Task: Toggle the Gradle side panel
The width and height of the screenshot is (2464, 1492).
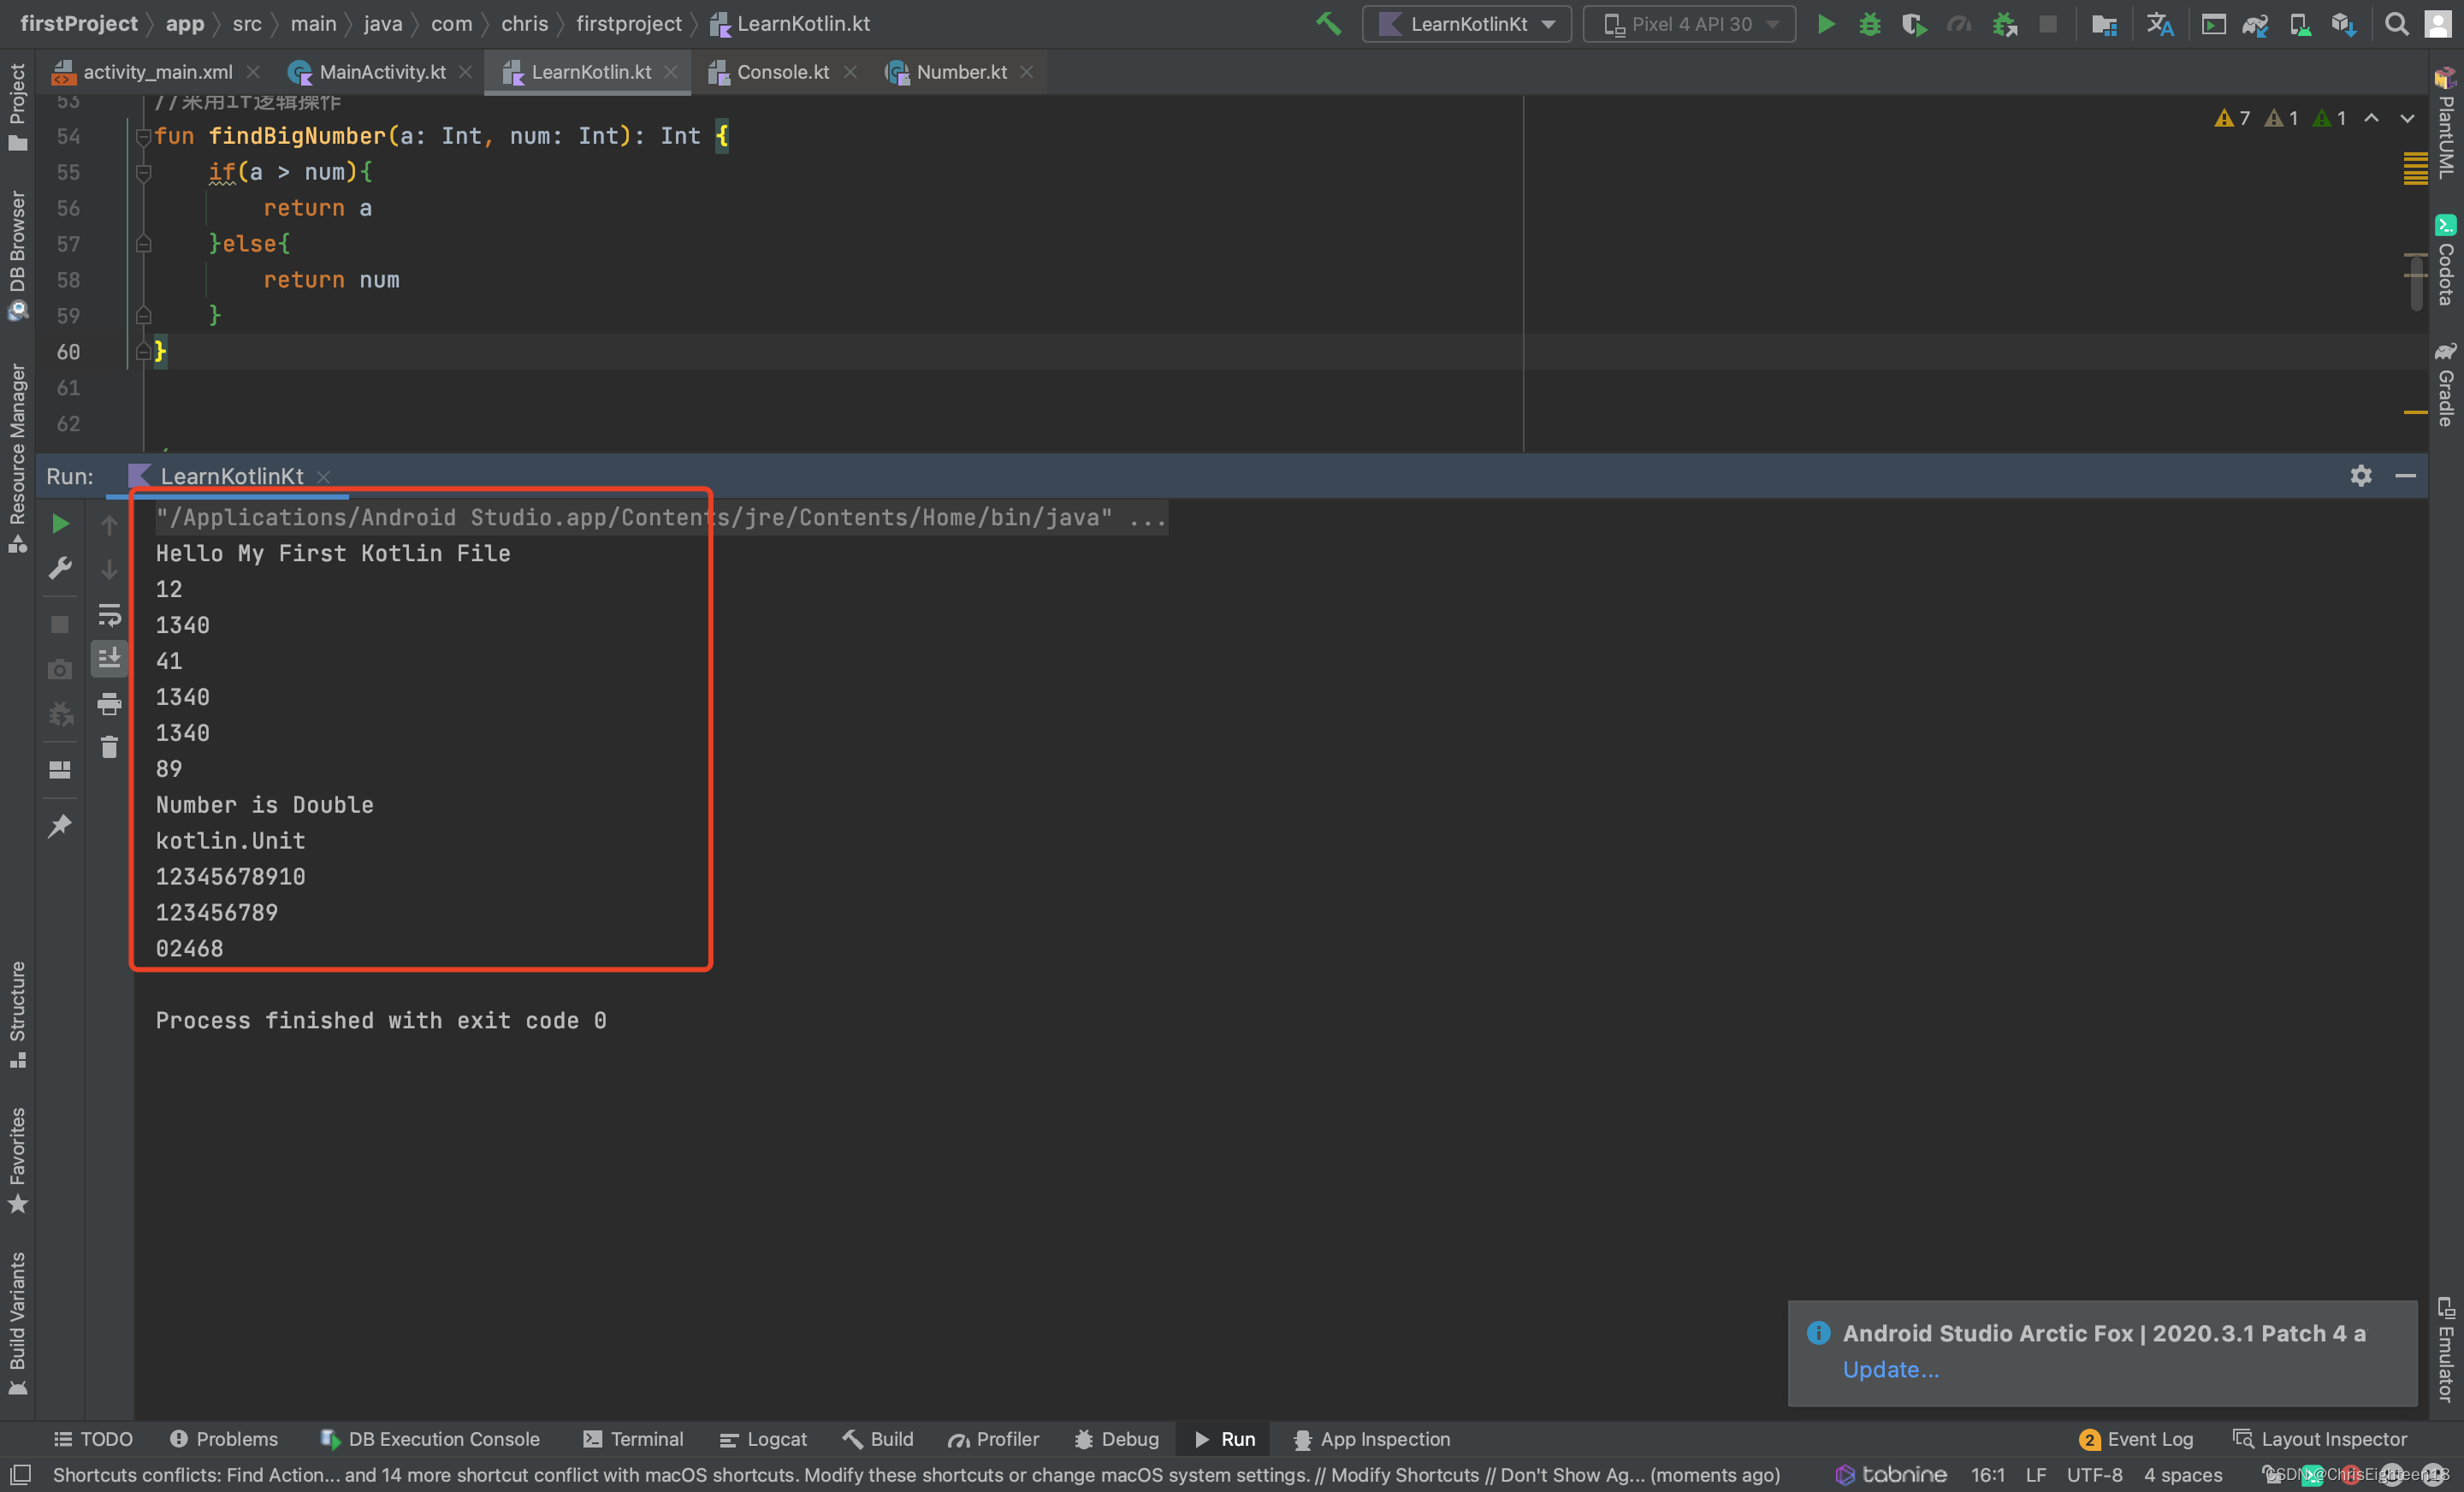Action: click(2445, 384)
